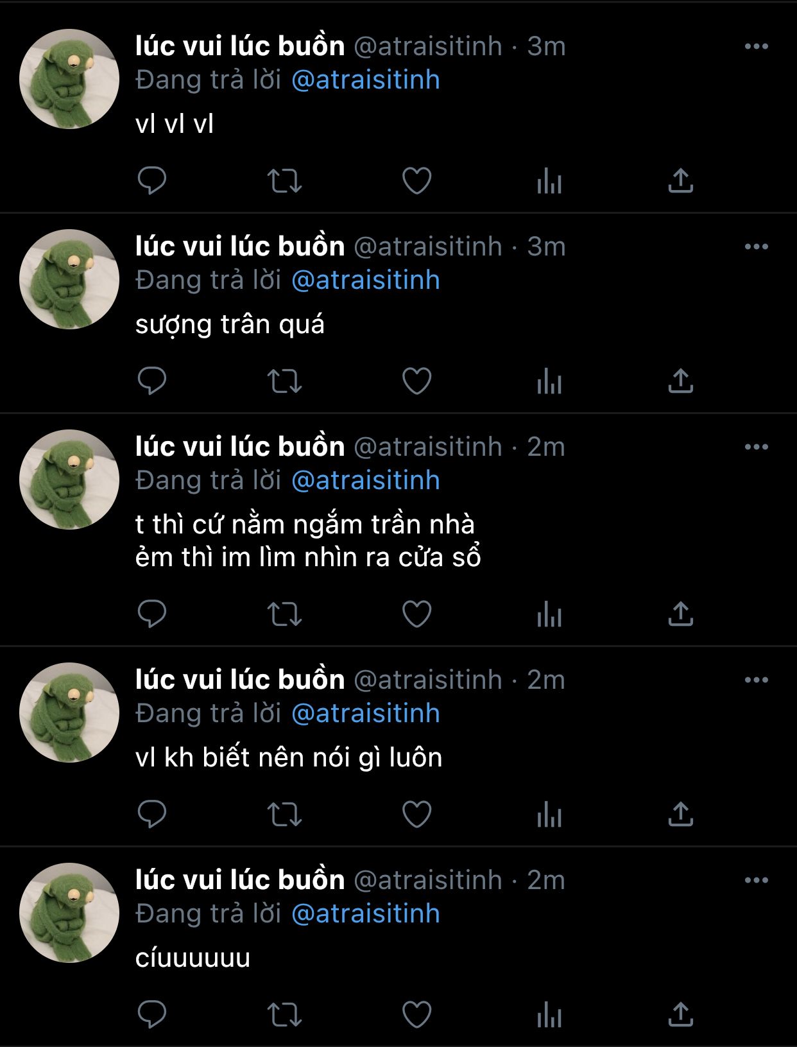Share the "vl kh biết nên nói gì luôn" tweet
The width and height of the screenshot is (797, 1047).
pyautogui.click(x=681, y=814)
